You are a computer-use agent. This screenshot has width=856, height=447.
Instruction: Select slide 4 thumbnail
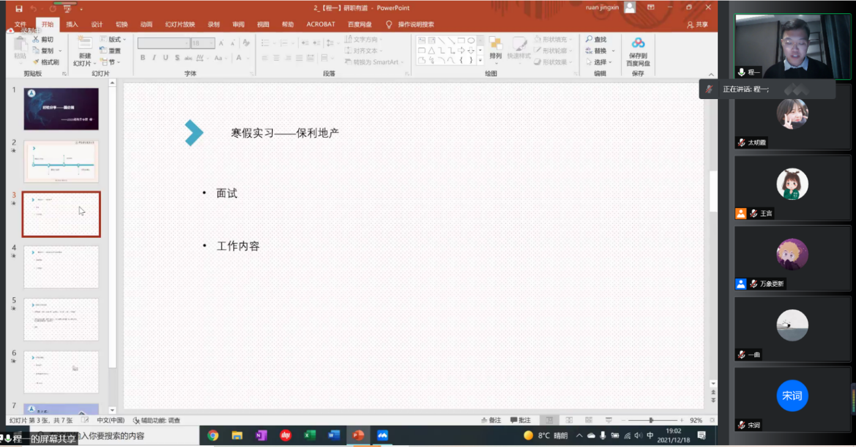click(x=61, y=267)
